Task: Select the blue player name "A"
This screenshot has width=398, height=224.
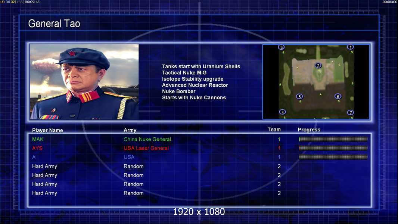Action: [34, 157]
